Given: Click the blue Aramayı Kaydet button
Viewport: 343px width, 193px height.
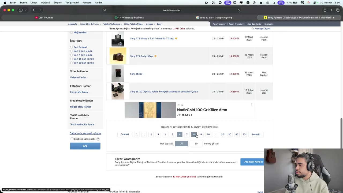Looking at the screenshot, I should (252, 162).
